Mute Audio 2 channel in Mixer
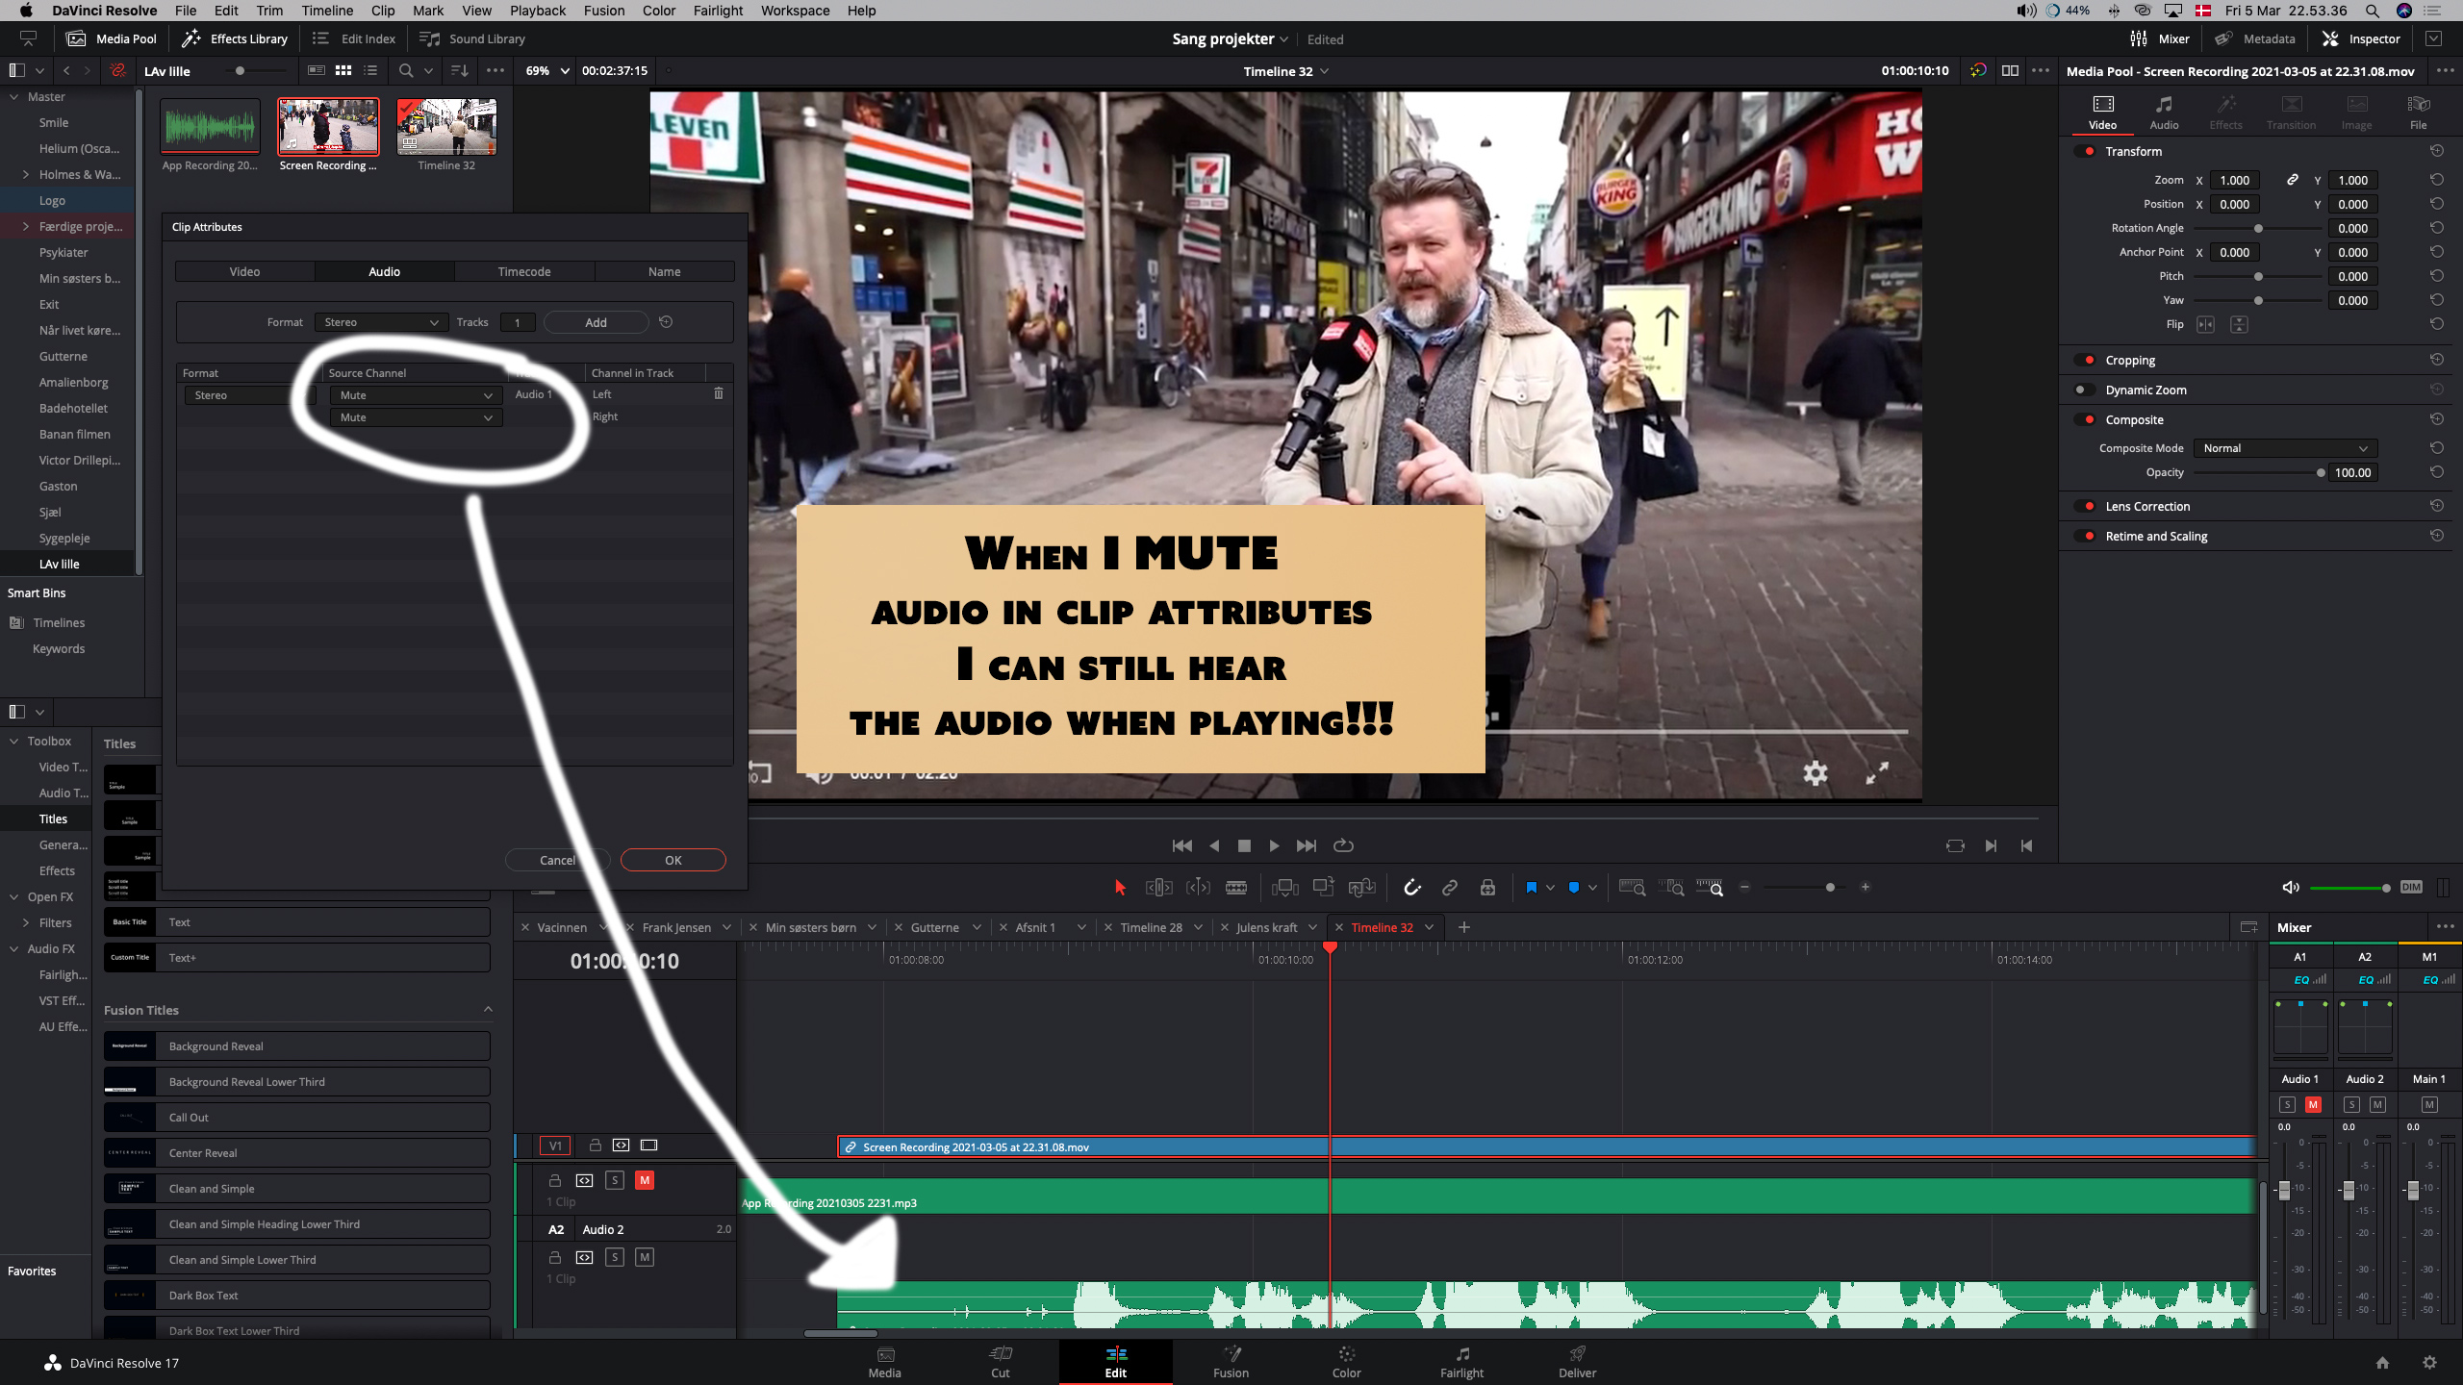Viewport: 2463px width, 1385px height. pos(2377,1105)
